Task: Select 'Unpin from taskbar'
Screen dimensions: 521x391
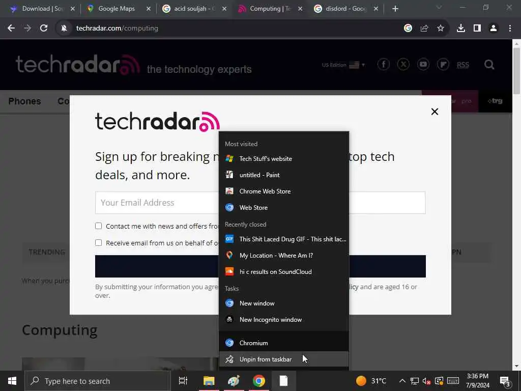Action: pos(284,359)
